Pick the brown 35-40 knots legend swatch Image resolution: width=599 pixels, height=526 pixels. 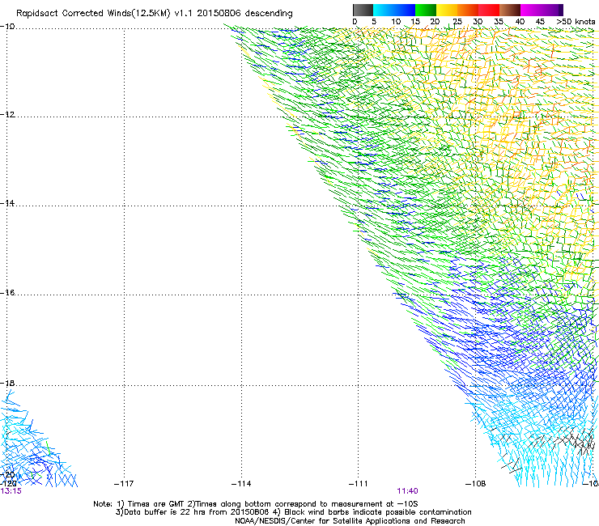coord(510,10)
